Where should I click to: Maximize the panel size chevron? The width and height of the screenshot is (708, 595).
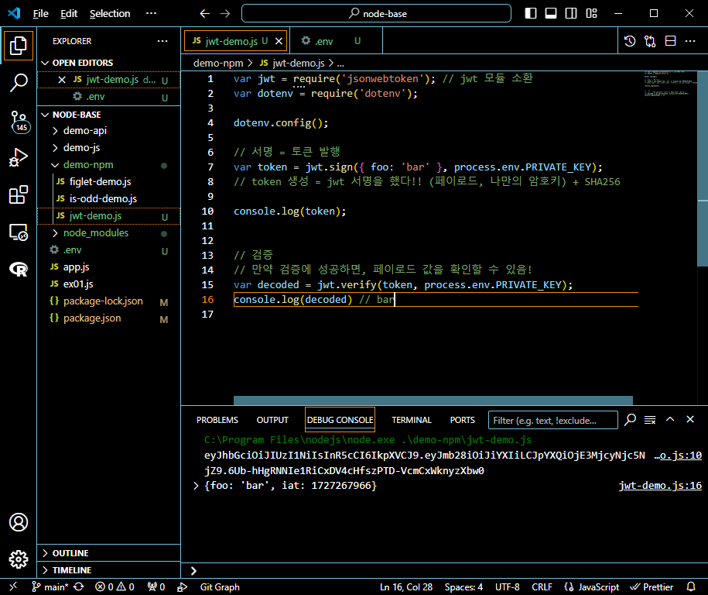[670, 420]
